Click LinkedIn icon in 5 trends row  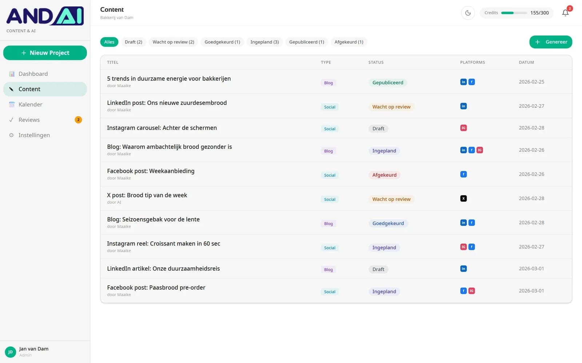[x=463, y=82]
